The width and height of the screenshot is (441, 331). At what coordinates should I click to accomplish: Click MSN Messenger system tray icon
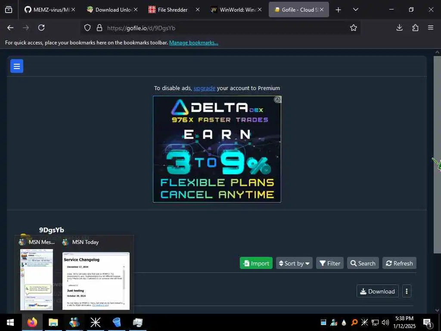pyautogui.click(x=334, y=322)
